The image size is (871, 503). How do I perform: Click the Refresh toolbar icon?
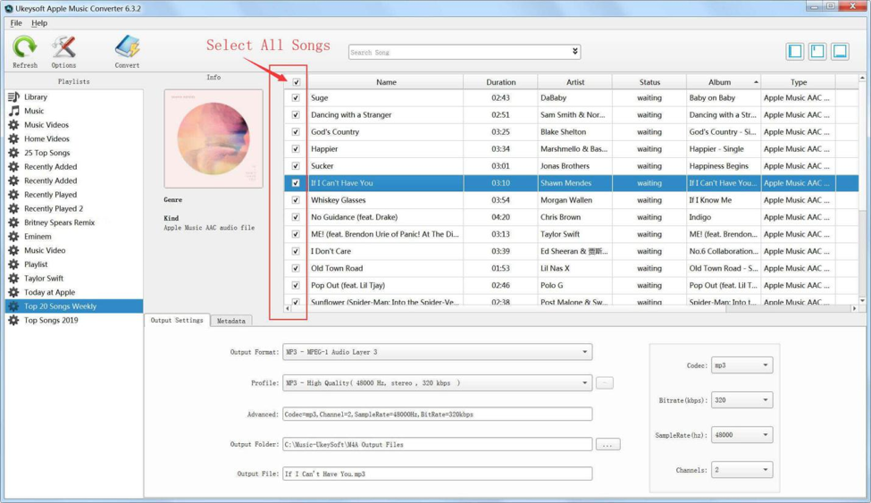(x=25, y=47)
